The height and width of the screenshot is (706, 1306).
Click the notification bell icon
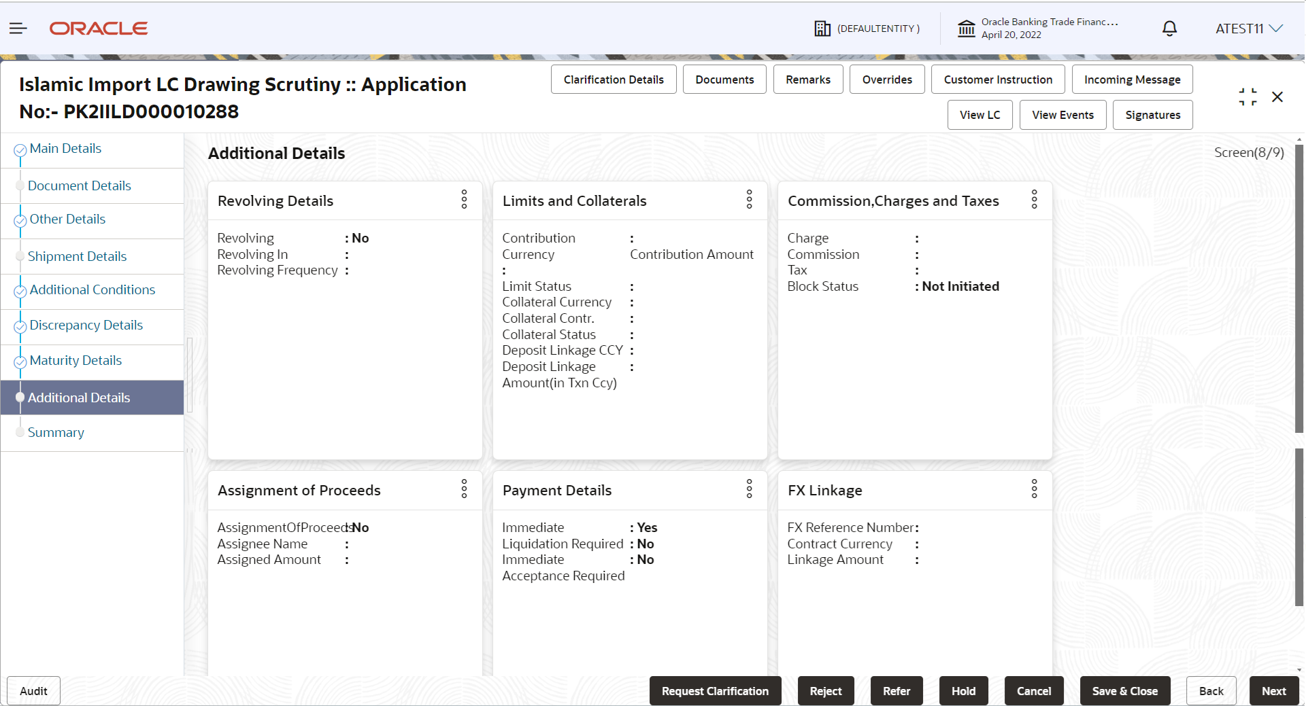pyautogui.click(x=1169, y=29)
